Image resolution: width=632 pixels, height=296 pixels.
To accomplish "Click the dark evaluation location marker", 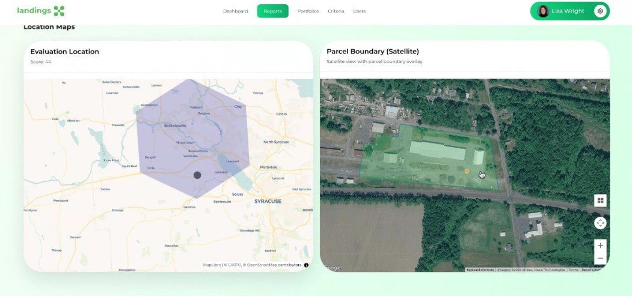I will click(197, 175).
